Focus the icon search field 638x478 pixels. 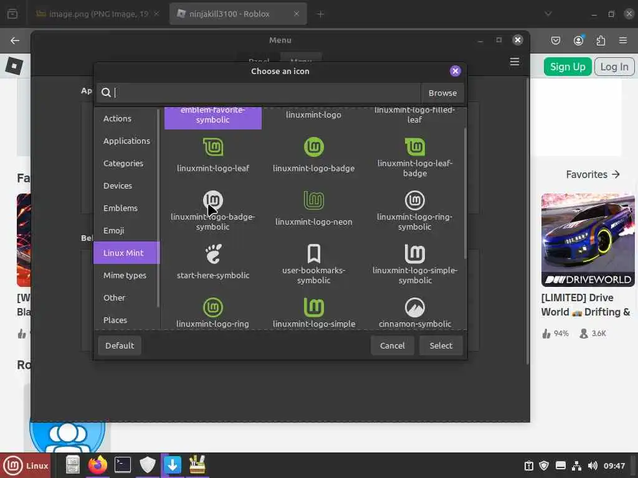pyautogui.click(x=259, y=93)
